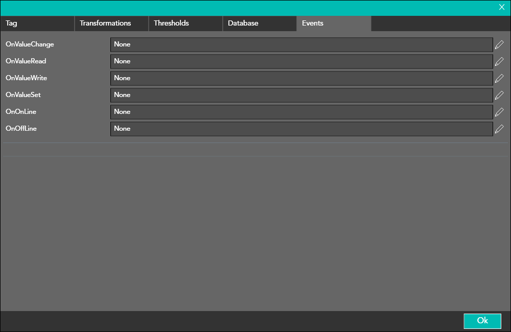Screen dimensions: 511x332
Task: Select the OnValueWrite text field
Action: coord(301,78)
